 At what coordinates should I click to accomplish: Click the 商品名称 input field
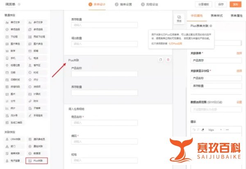tap(105, 123)
